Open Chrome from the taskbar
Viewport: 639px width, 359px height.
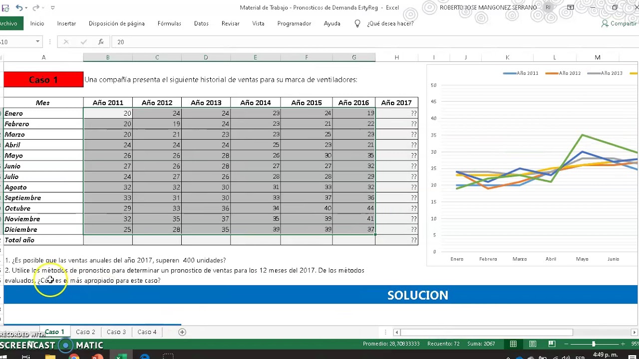[74, 356]
